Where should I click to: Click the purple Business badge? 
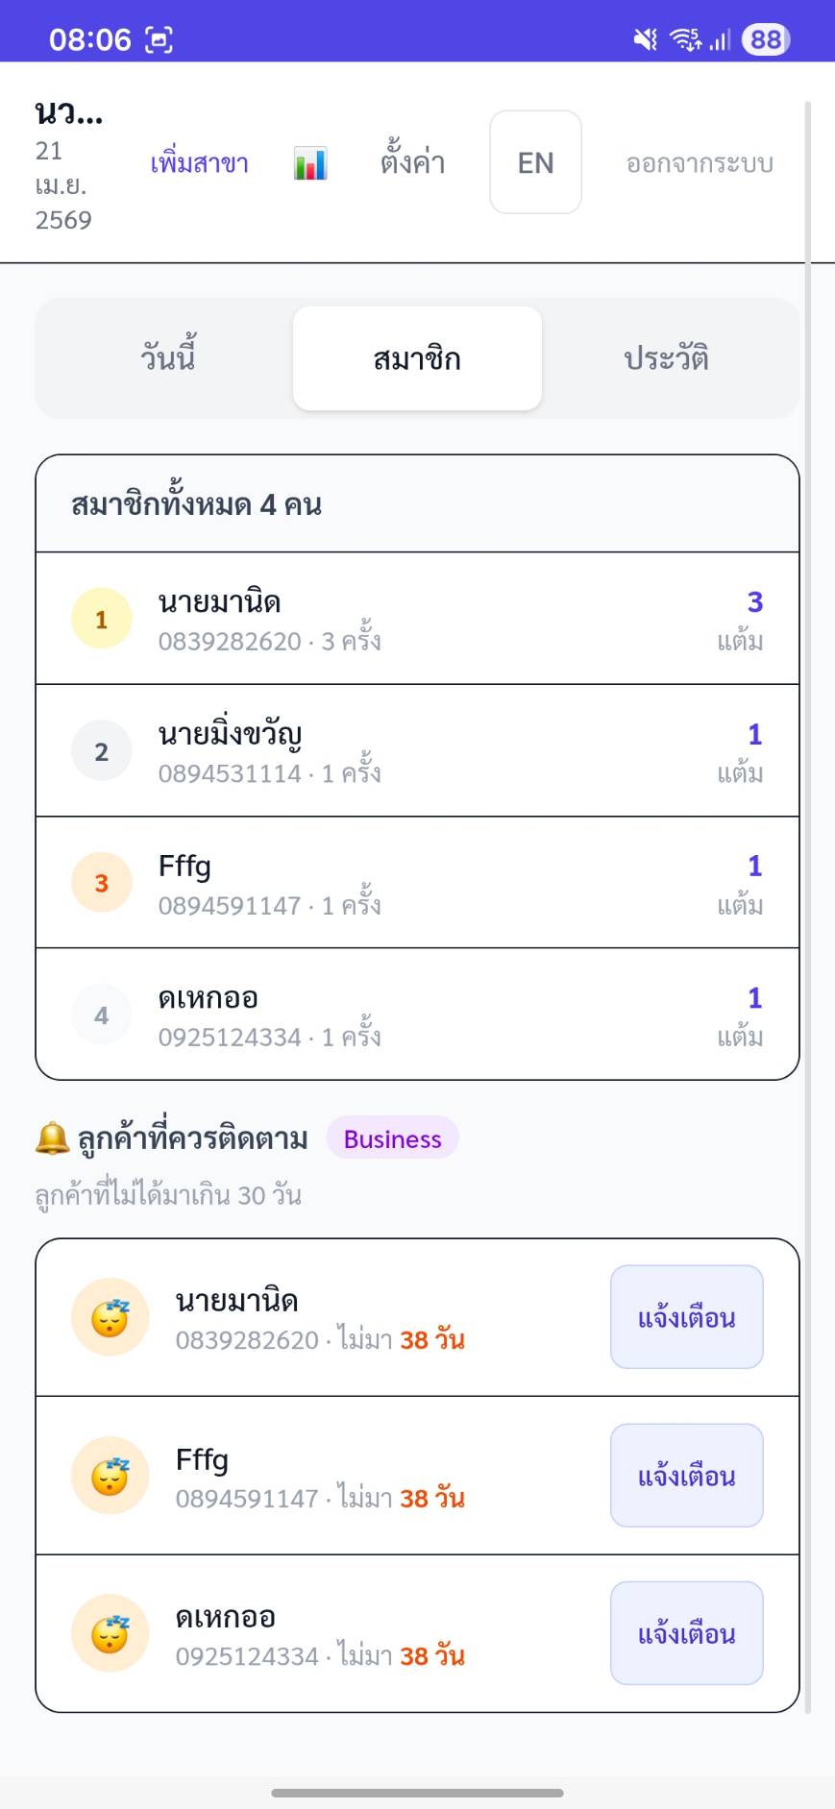[392, 1138]
